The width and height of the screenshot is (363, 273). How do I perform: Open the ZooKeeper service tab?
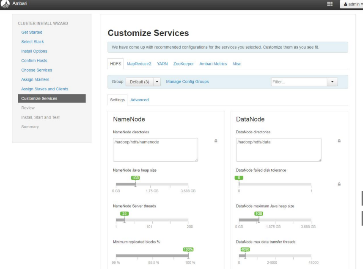tap(184, 63)
